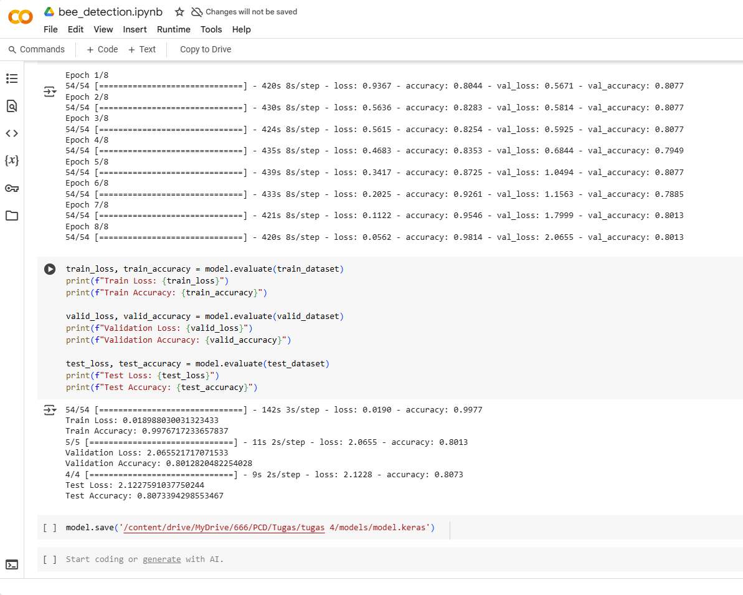Image resolution: width=743 pixels, height=595 pixels.
Task: Open the variables inspector
Action: (x=12, y=160)
